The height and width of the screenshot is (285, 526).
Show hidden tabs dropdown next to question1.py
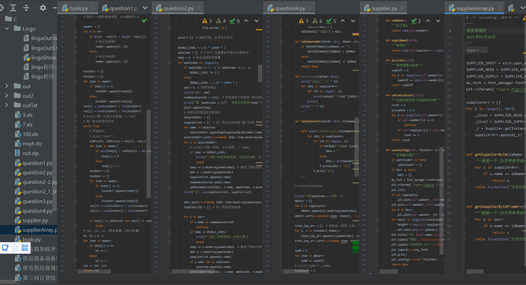145,8
